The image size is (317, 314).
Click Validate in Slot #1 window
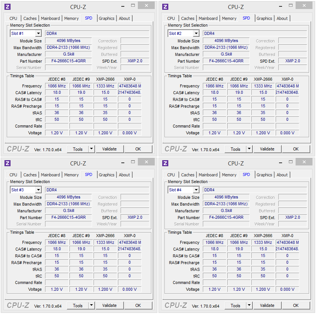pyautogui.click(x=109, y=149)
